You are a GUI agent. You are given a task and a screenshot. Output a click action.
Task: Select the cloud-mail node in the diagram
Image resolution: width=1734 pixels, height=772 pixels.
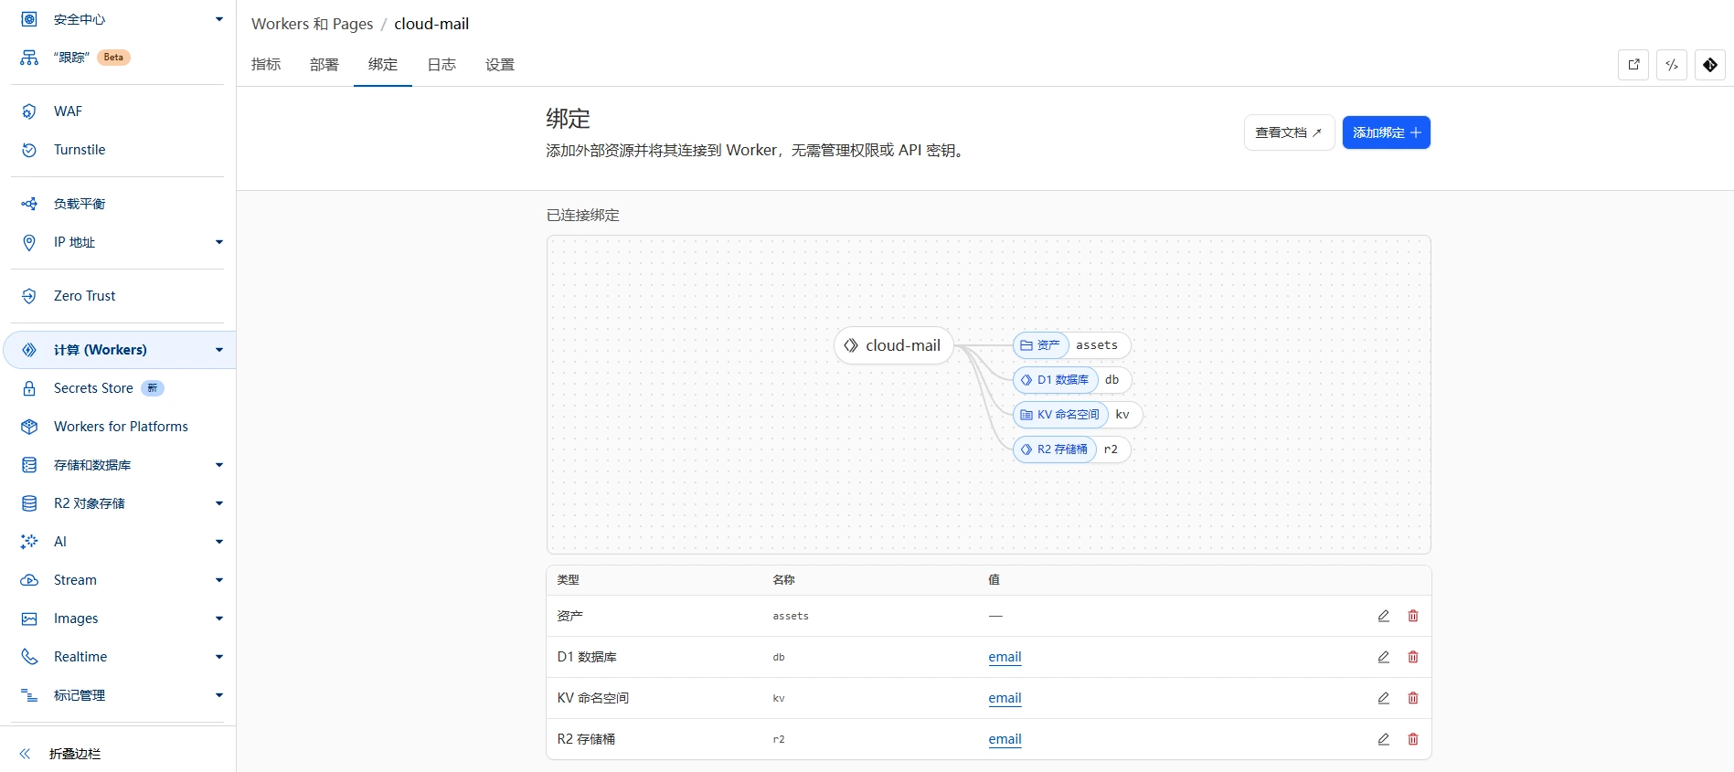tap(893, 345)
